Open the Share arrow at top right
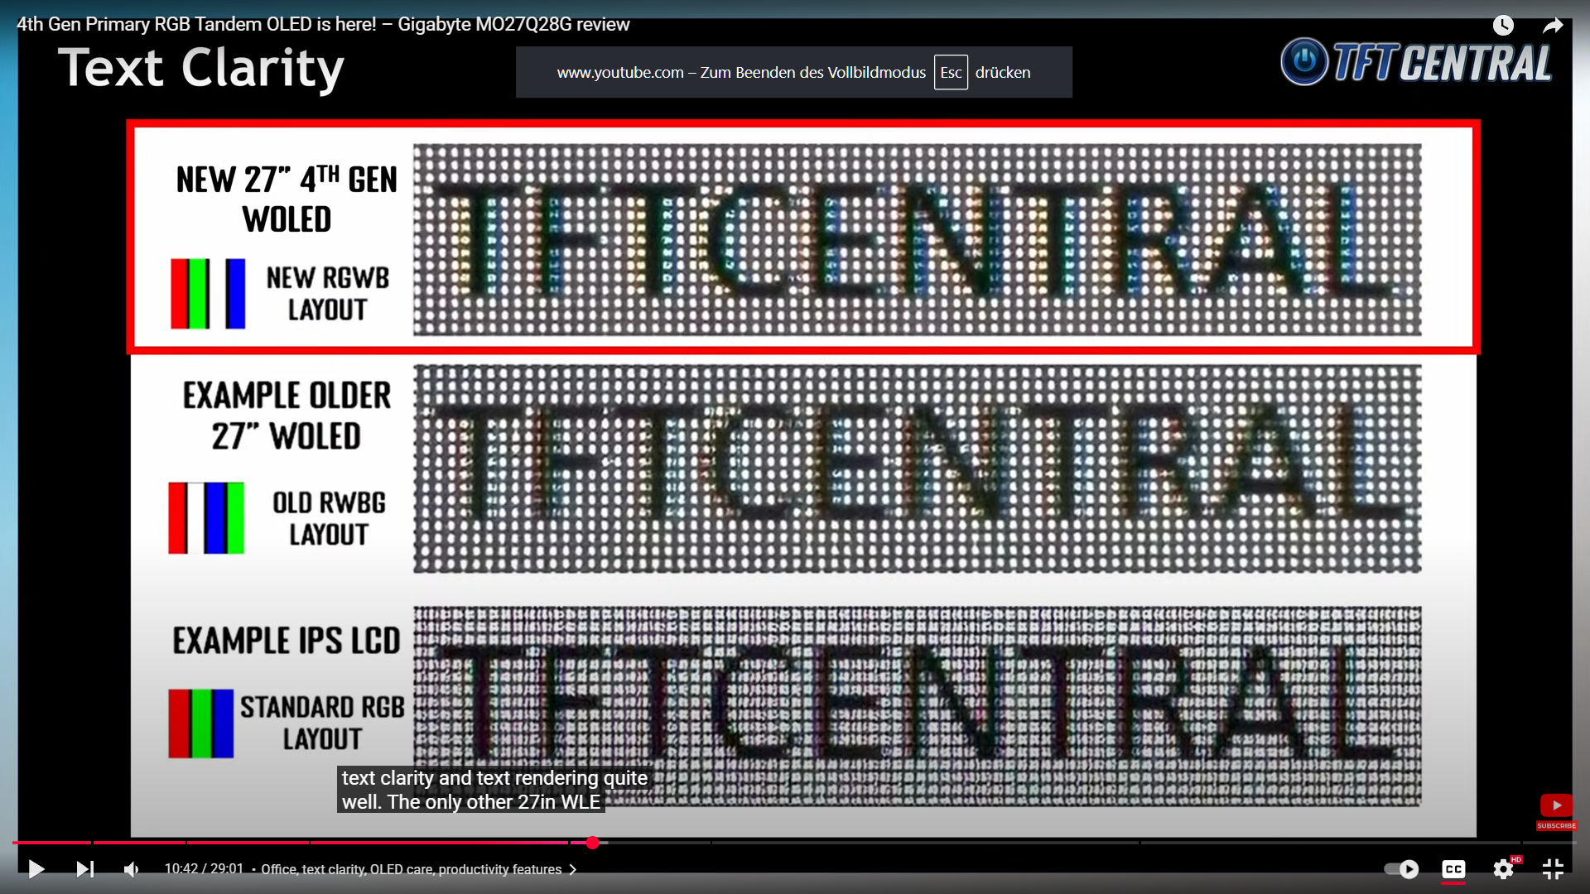The height and width of the screenshot is (894, 1590). pyautogui.click(x=1554, y=24)
